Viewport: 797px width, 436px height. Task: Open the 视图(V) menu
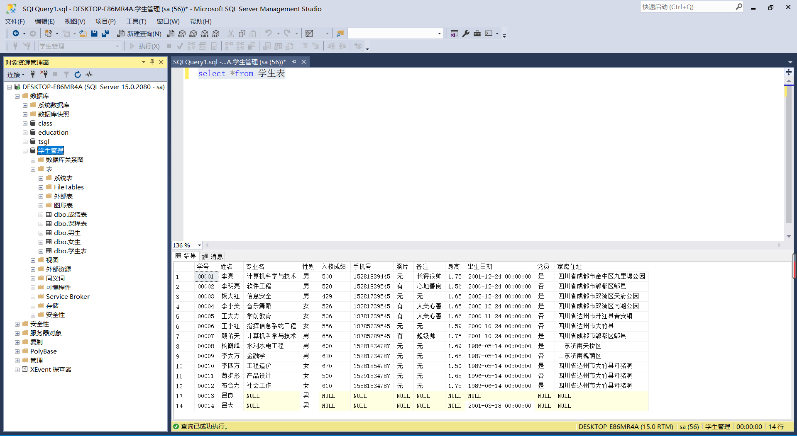(x=75, y=21)
